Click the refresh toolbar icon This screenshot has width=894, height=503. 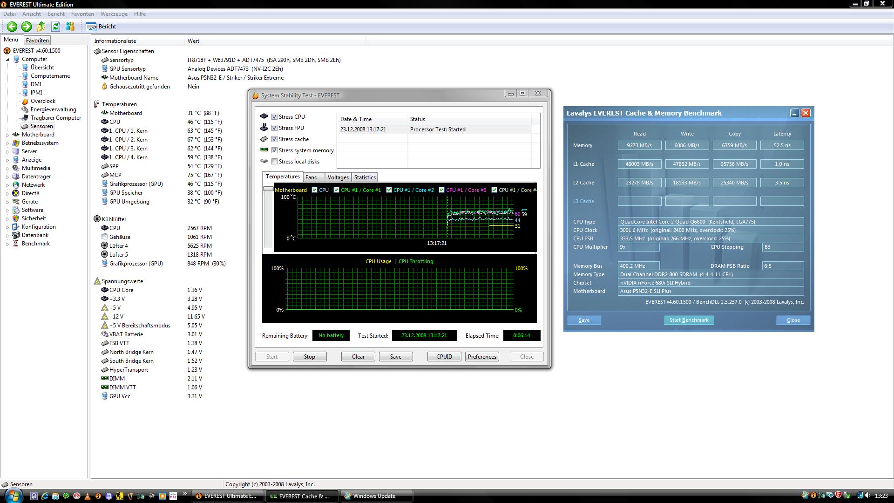click(x=56, y=27)
